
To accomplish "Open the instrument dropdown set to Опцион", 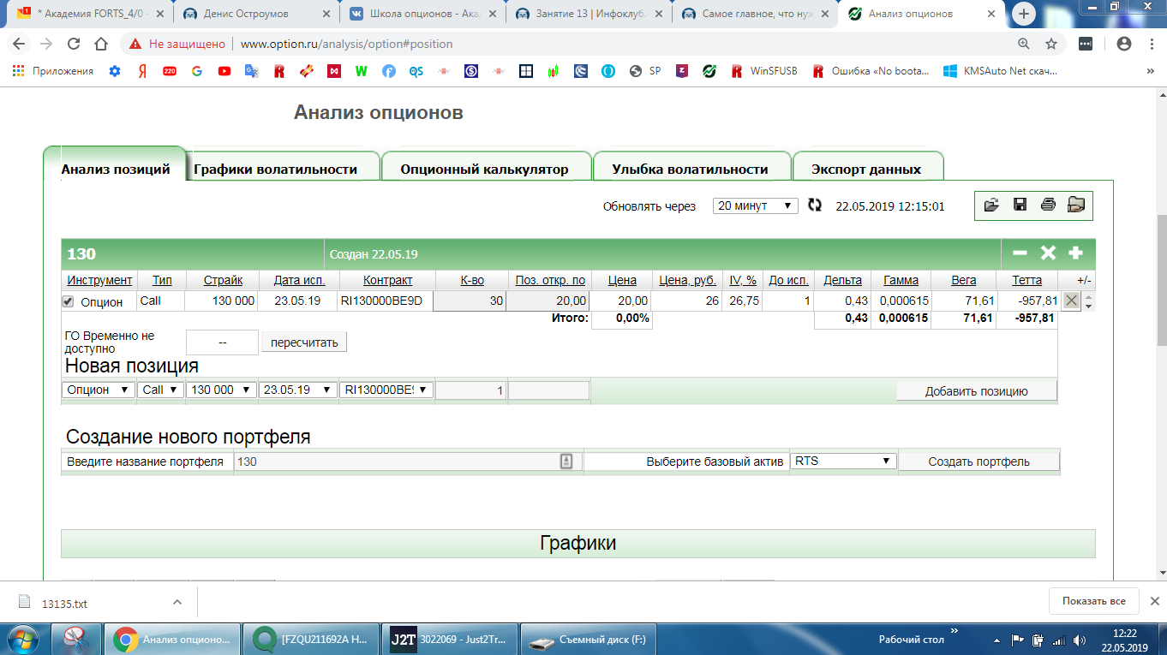I will (99, 390).
